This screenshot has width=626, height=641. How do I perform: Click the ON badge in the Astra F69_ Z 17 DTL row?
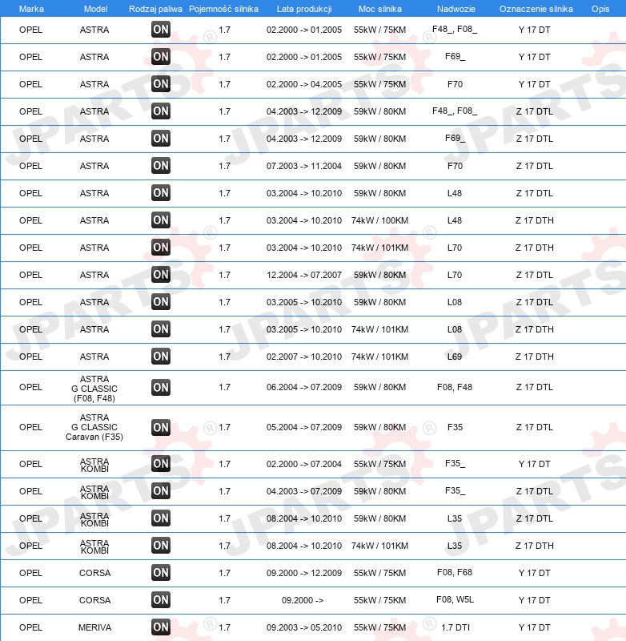pos(160,139)
